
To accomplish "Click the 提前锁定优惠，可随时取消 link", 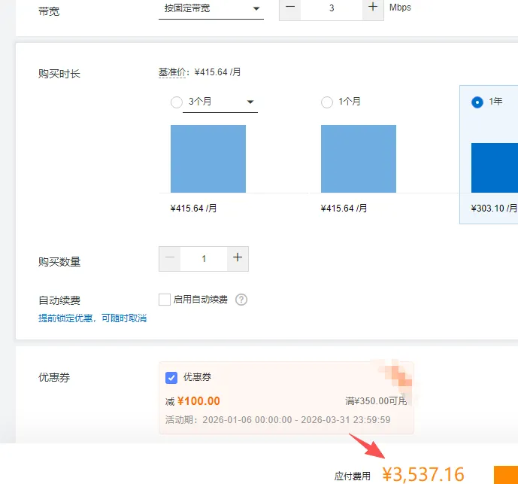I will pyautogui.click(x=92, y=318).
